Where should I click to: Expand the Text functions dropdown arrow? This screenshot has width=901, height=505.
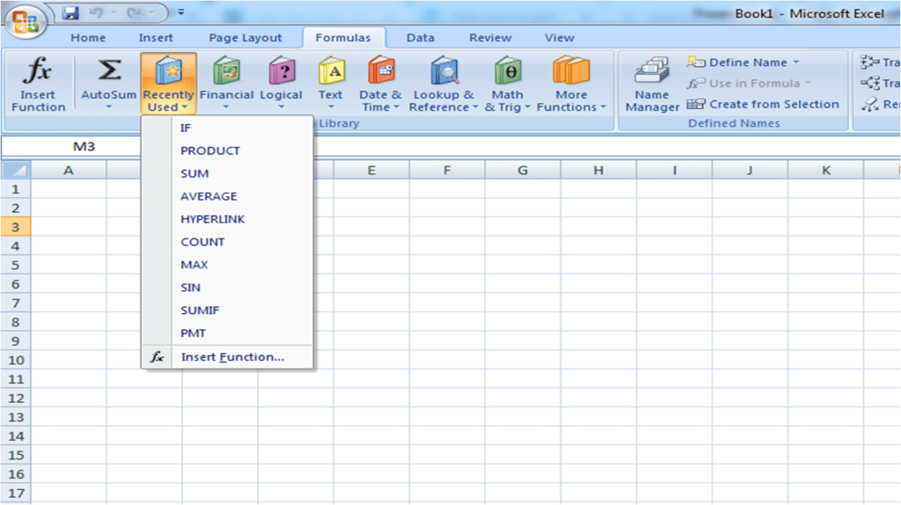pyautogui.click(x=331, y=106)
